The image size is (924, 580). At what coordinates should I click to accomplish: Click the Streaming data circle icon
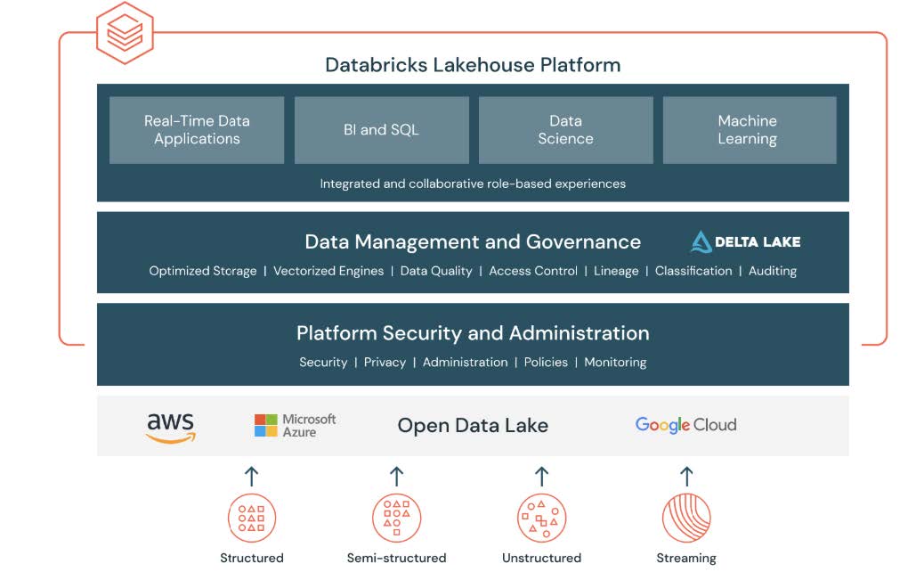pos(686,518)
